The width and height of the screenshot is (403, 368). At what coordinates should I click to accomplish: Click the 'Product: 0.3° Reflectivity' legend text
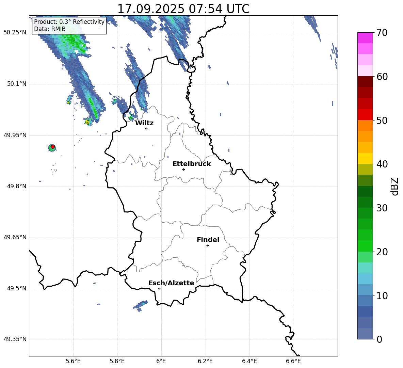(69, 22)
